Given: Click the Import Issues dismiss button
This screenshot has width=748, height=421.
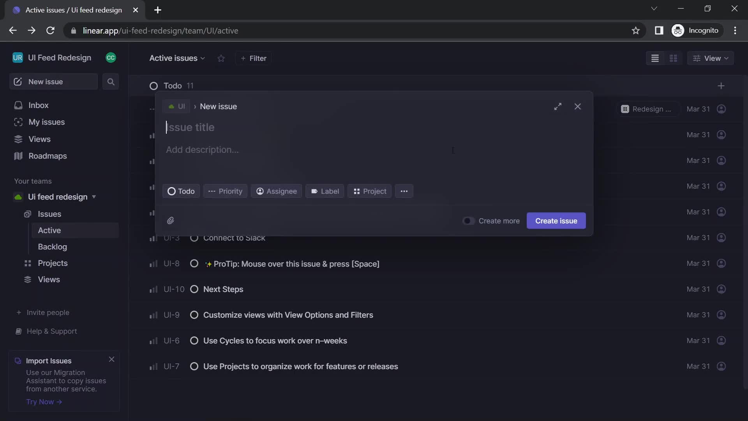Looking at the screenshot, I should point(111,359).
